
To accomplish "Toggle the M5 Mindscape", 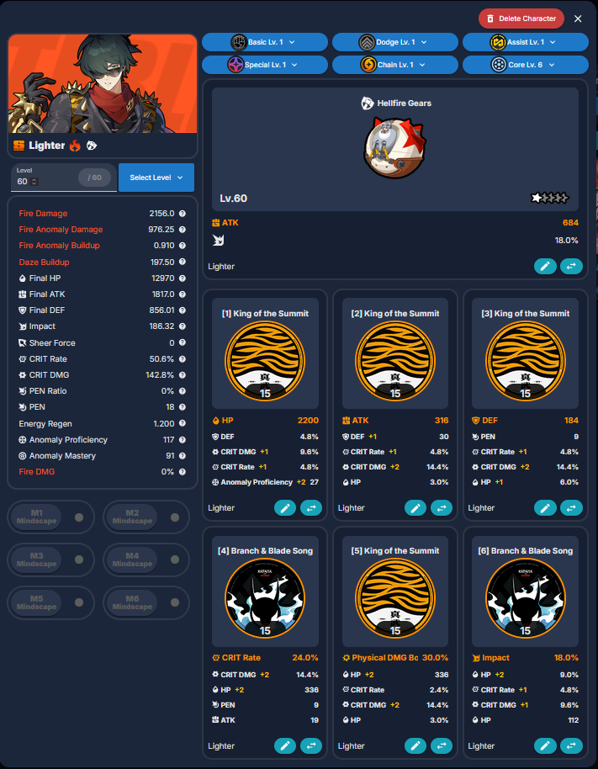I will pos(50,602).
